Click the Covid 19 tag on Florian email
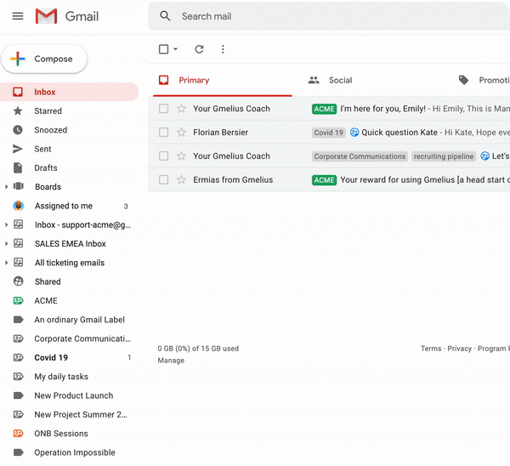Viewport: 510px width, 466px height. point(328,133)
